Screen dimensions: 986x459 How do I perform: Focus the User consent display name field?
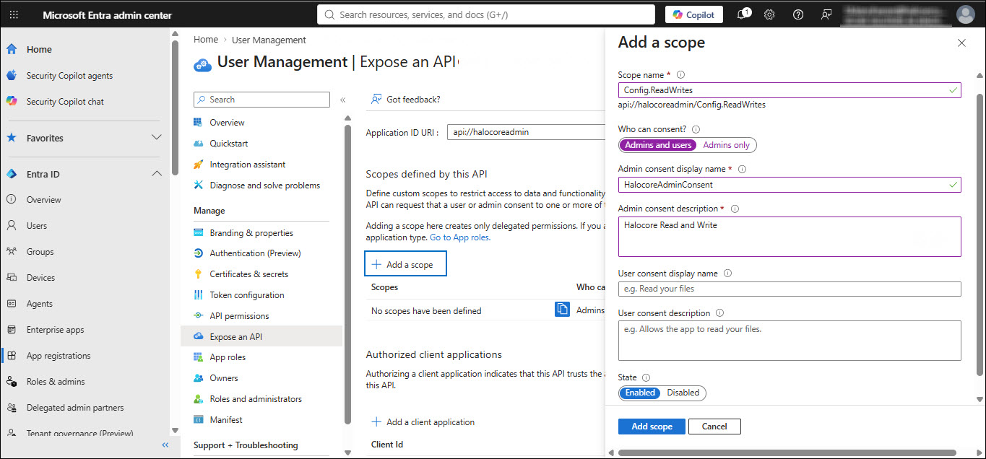(x=790, y=289)
